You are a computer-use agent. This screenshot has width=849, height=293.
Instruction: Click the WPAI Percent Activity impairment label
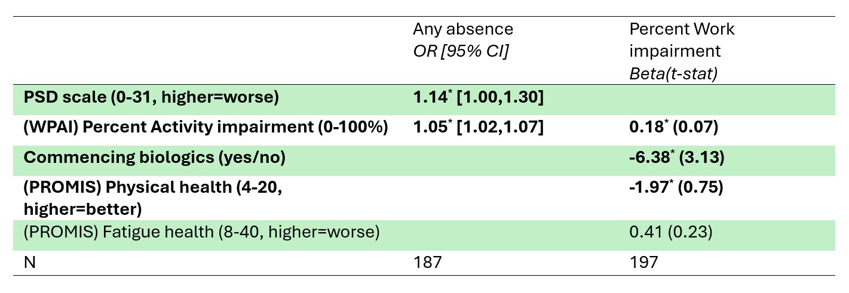206,127
